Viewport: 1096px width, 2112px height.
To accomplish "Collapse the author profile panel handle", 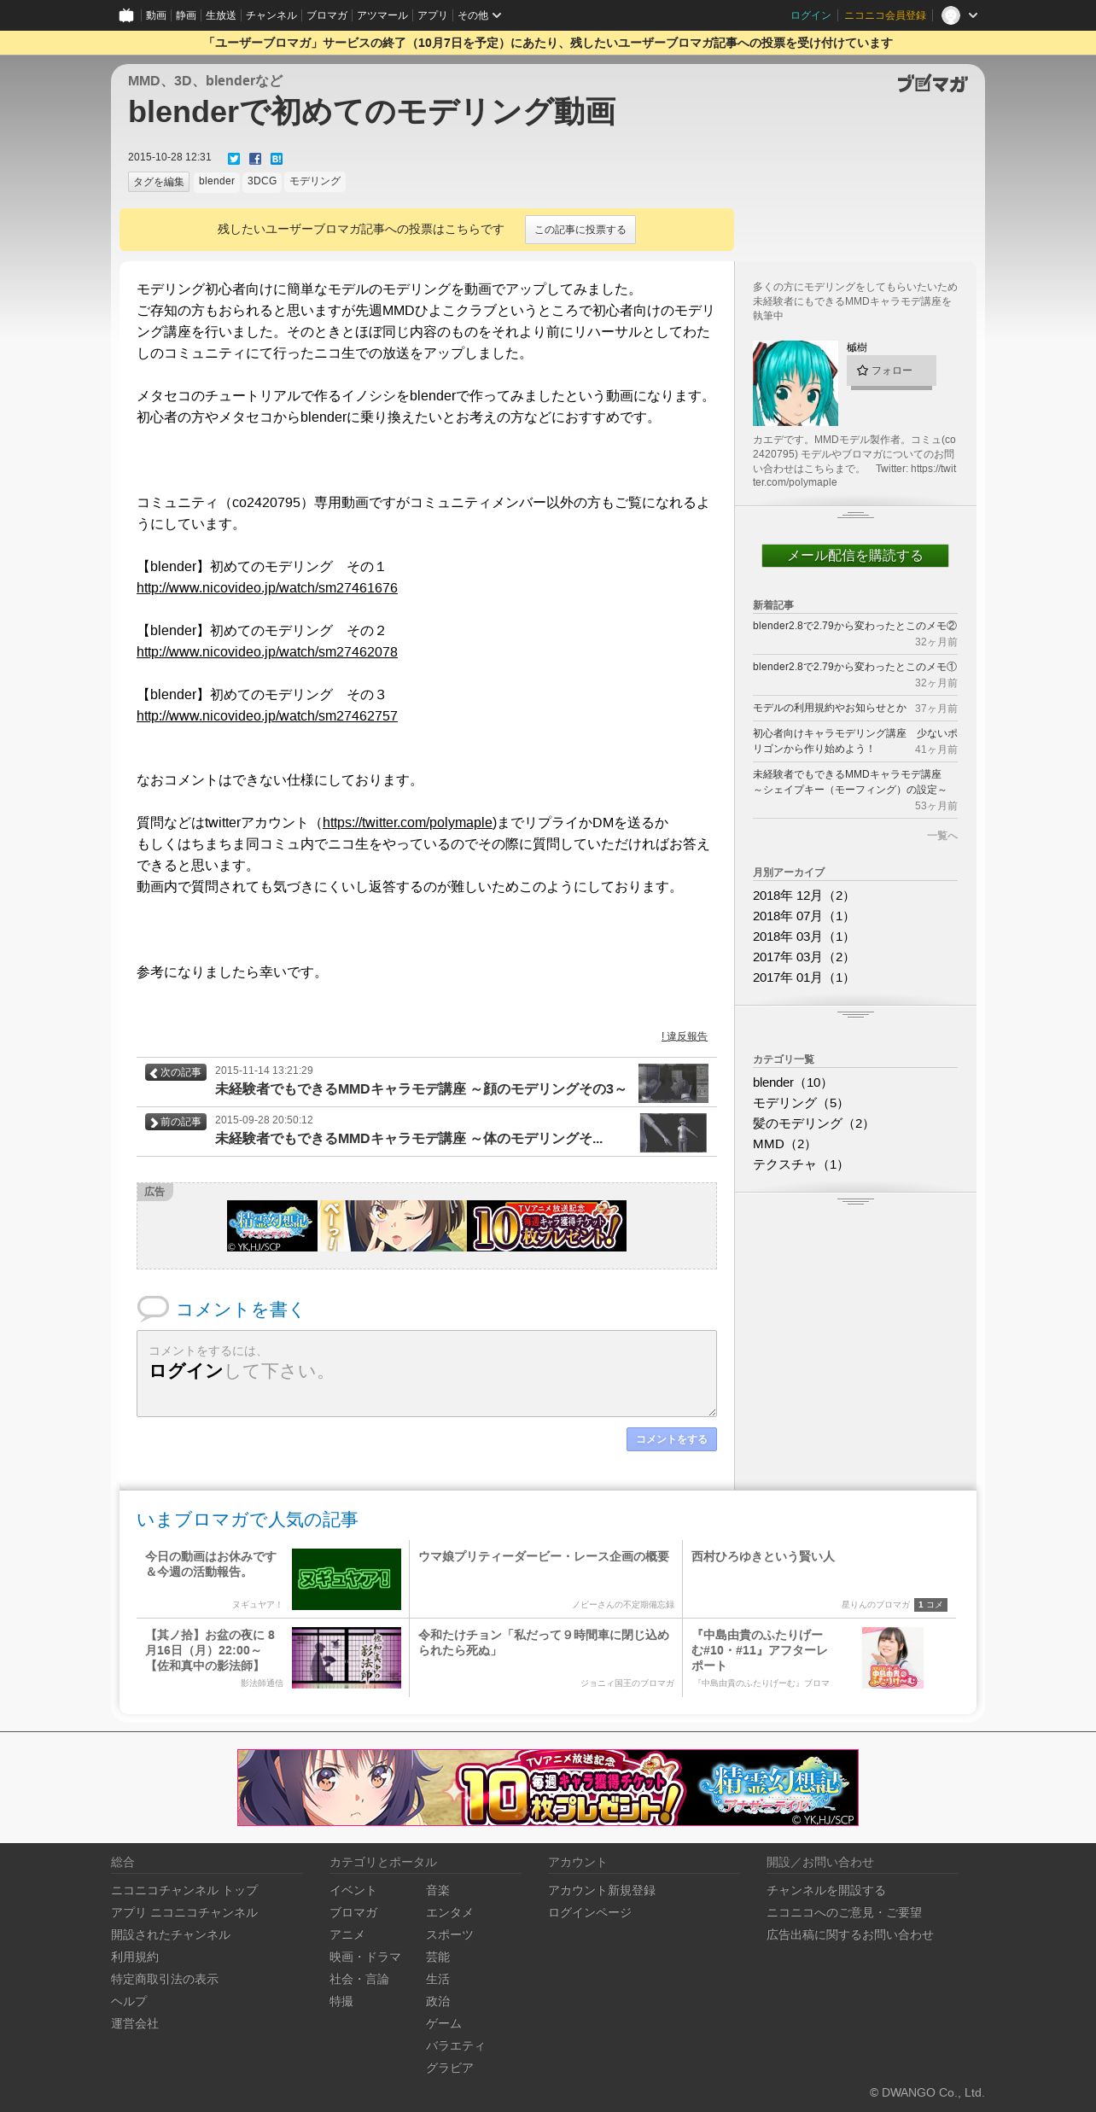I will [x=855, y=515].
